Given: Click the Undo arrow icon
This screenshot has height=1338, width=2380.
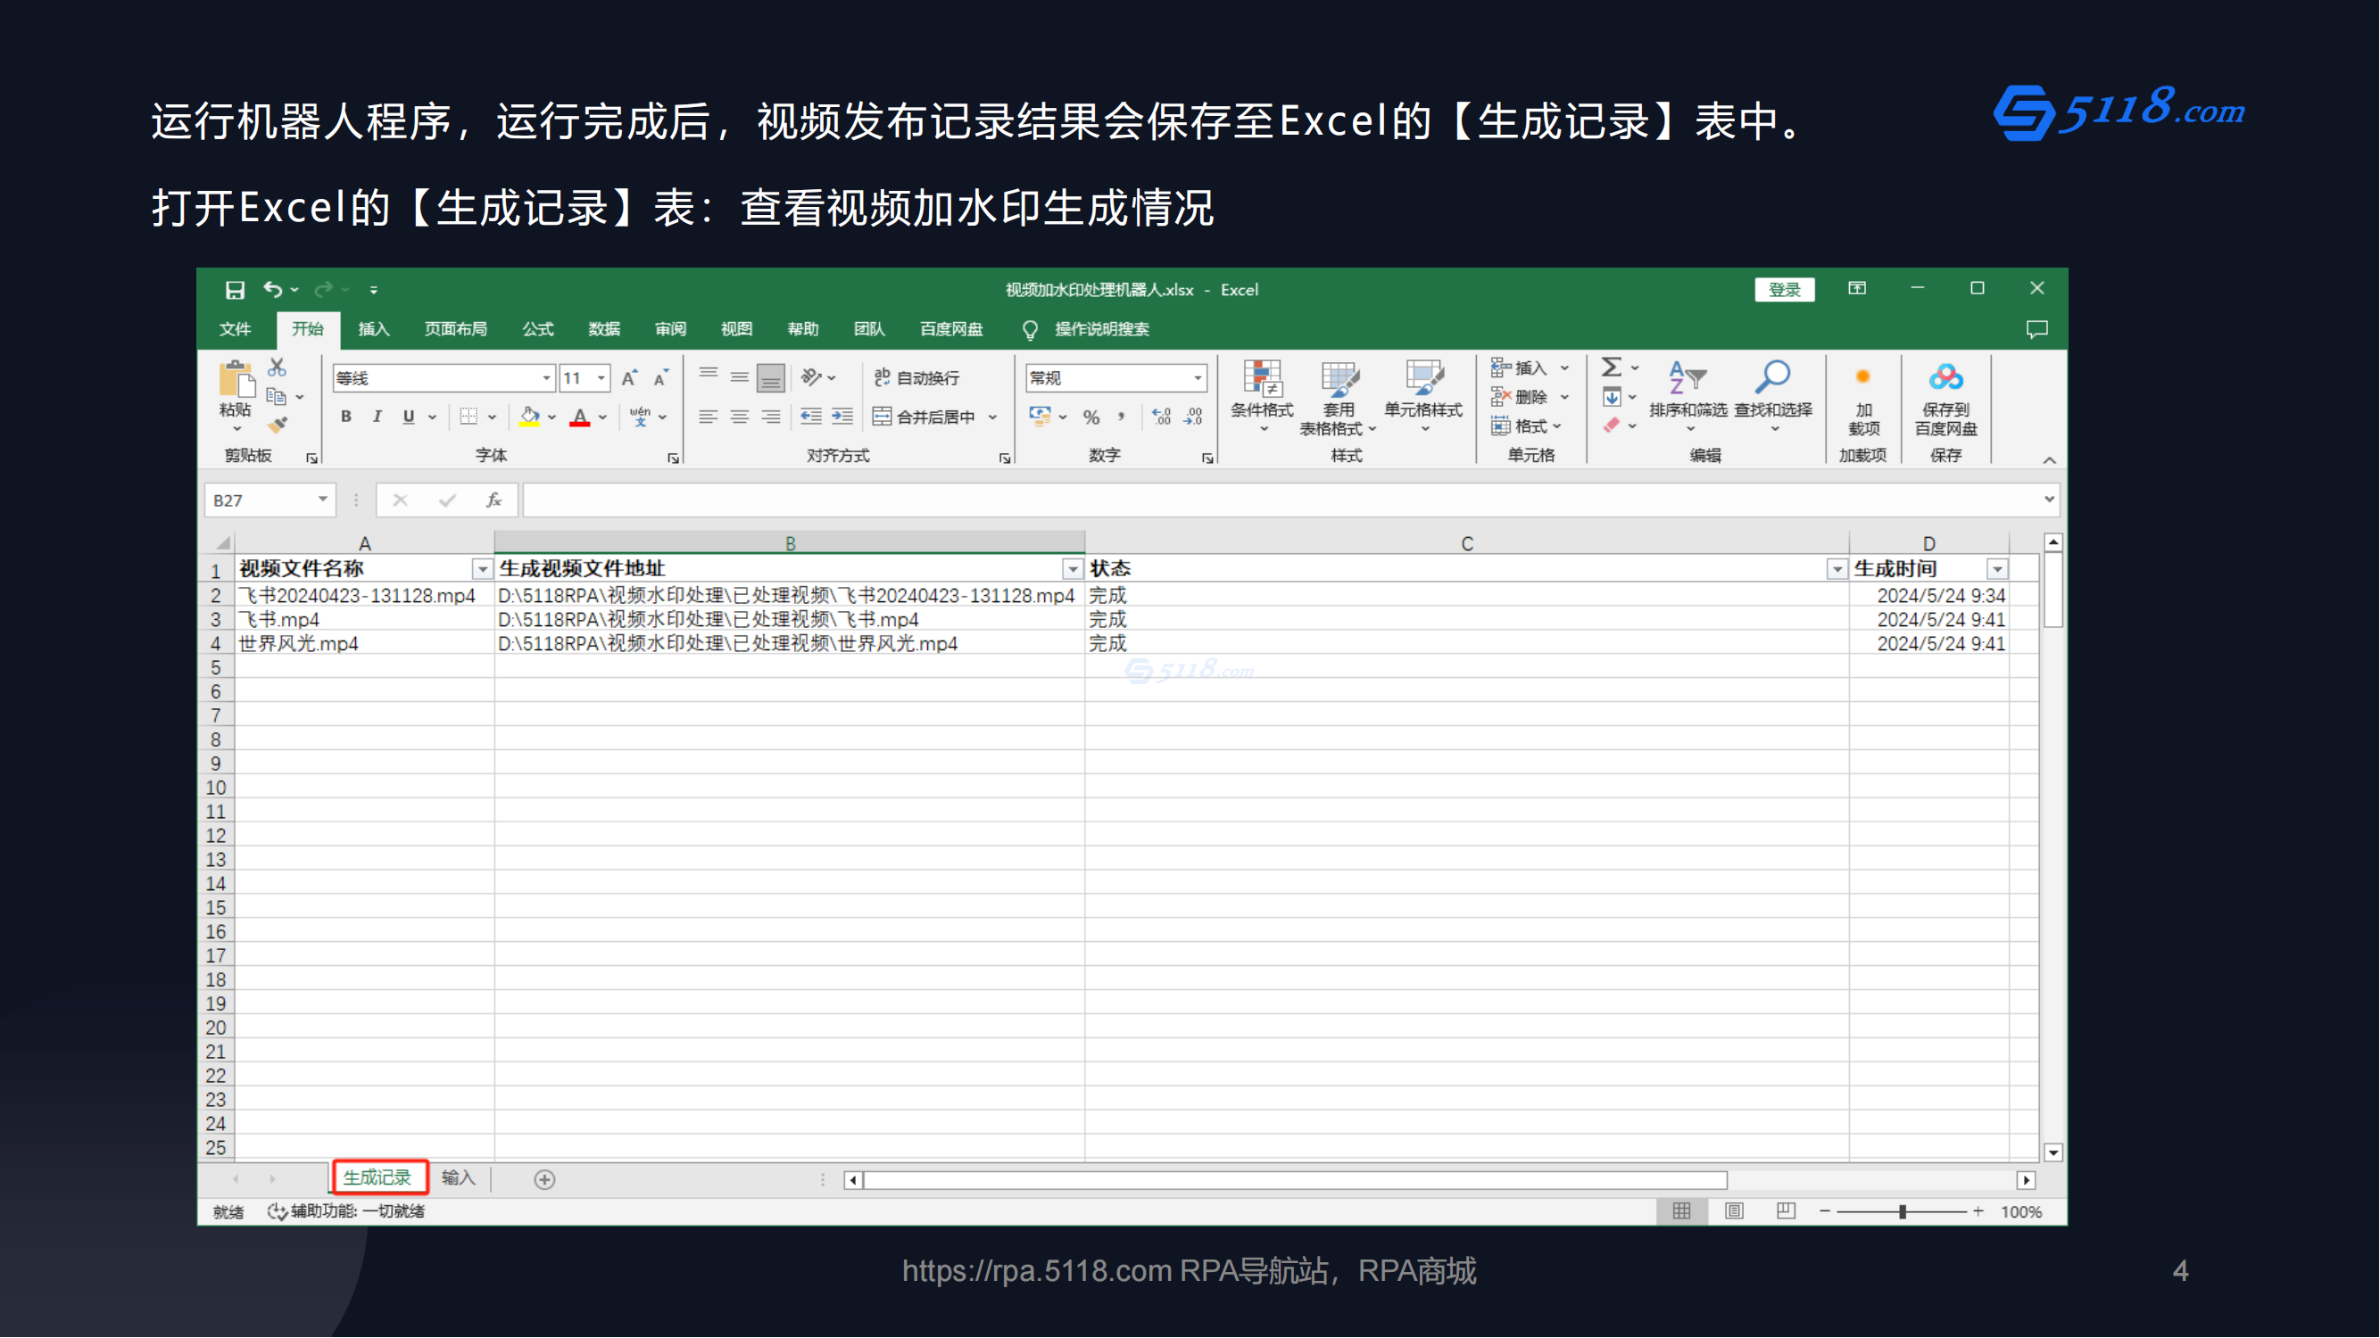Looking at the screenshot, I should click(272, 290).
